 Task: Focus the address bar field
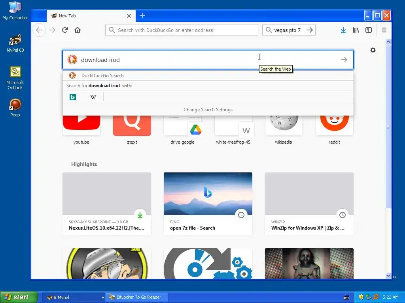click(182, 30)
